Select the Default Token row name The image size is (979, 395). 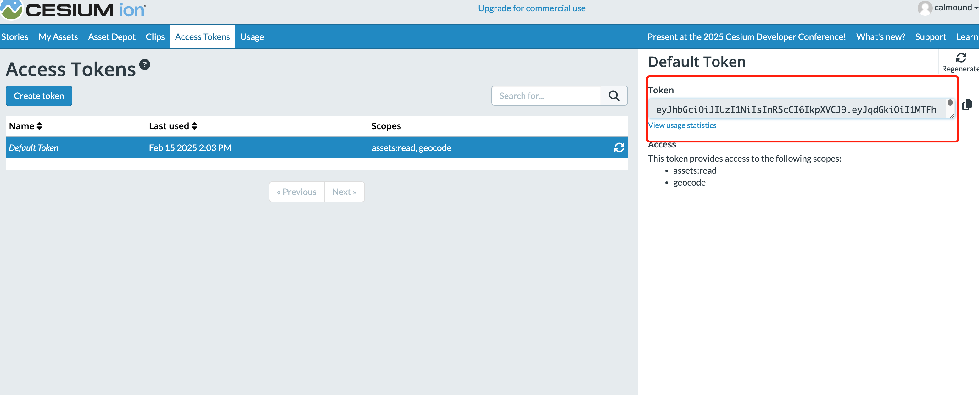pos(33,148)
